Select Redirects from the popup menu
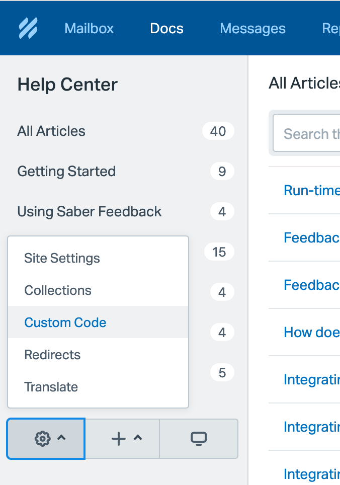 [52, 355]
